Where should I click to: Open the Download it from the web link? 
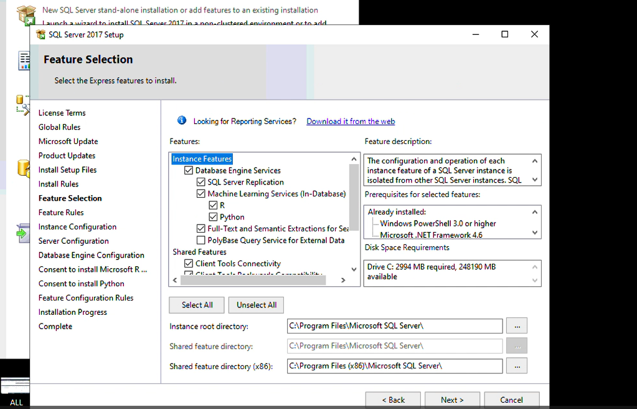coord(351,122)
